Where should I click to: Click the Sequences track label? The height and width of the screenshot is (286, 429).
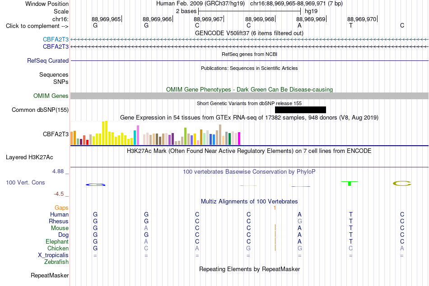54,74
